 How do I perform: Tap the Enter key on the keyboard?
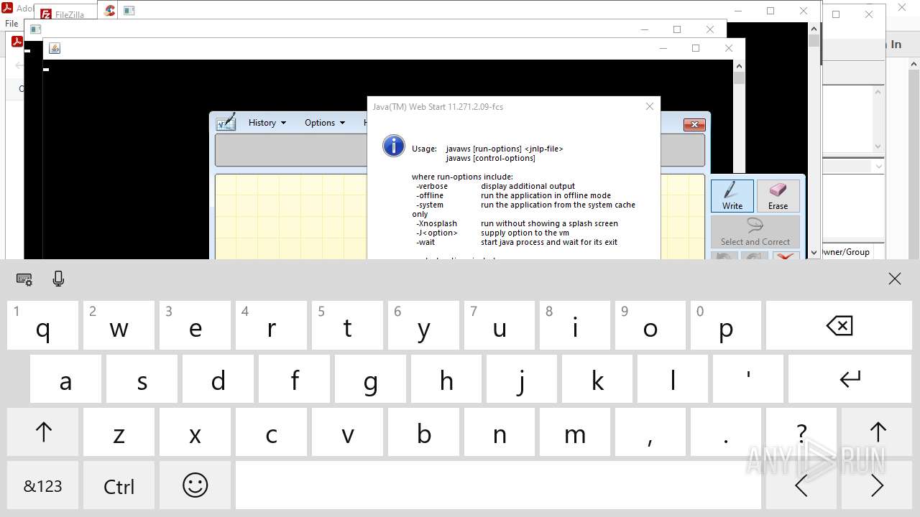[x=850, y=378]
